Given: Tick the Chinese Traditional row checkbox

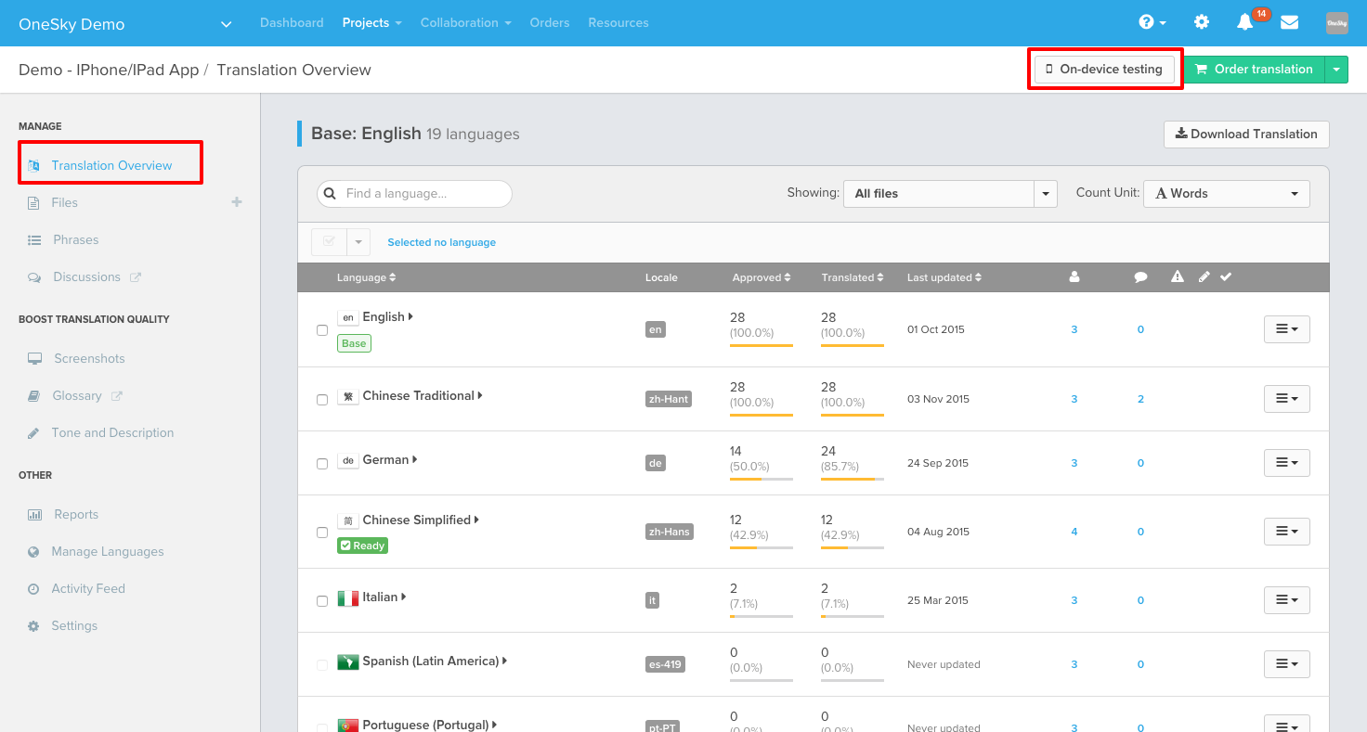Looking at the screenshot, I should point(322,400).
